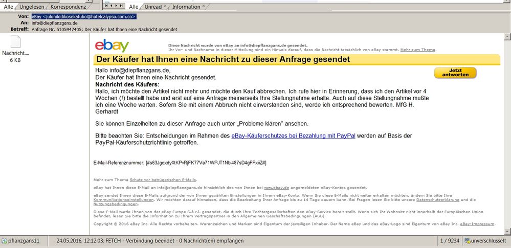Switch to the Ungelesen tab
This screenshot has height=248, width=511.
32,7
